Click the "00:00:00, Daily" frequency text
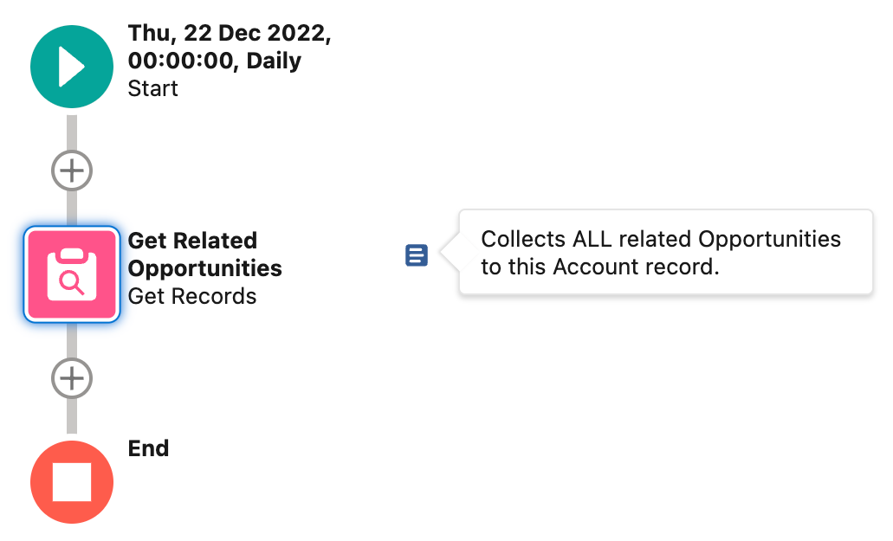 pyautogui.click(x=215, y=61)
